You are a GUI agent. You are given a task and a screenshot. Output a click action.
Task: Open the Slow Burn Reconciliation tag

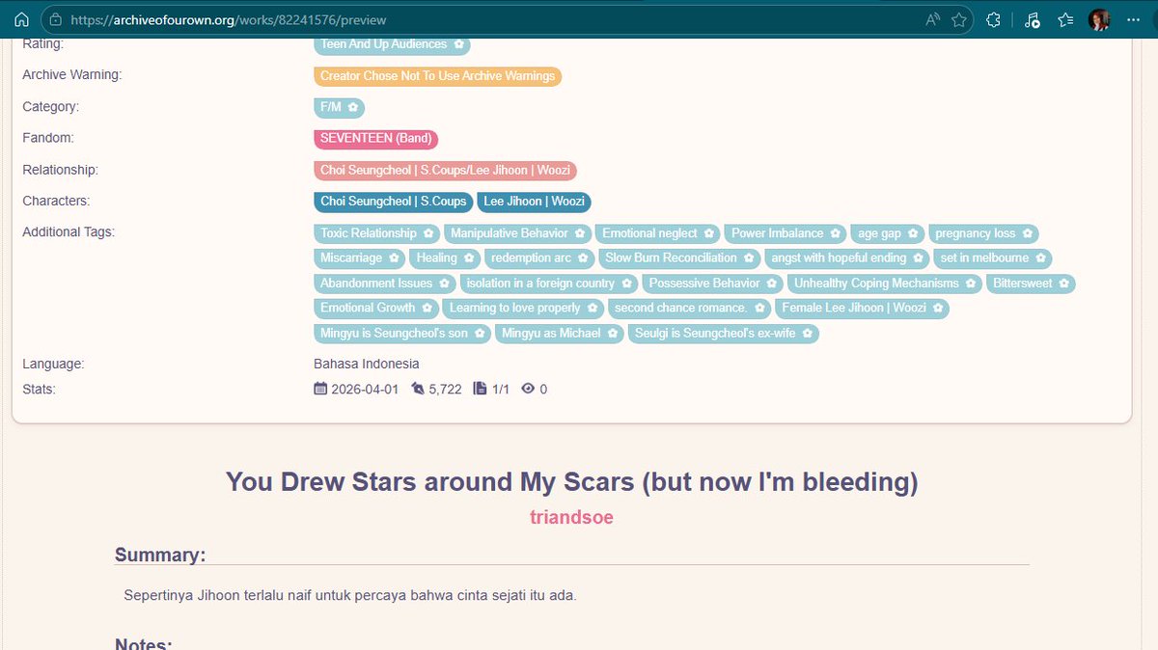[x=679, y=258]
